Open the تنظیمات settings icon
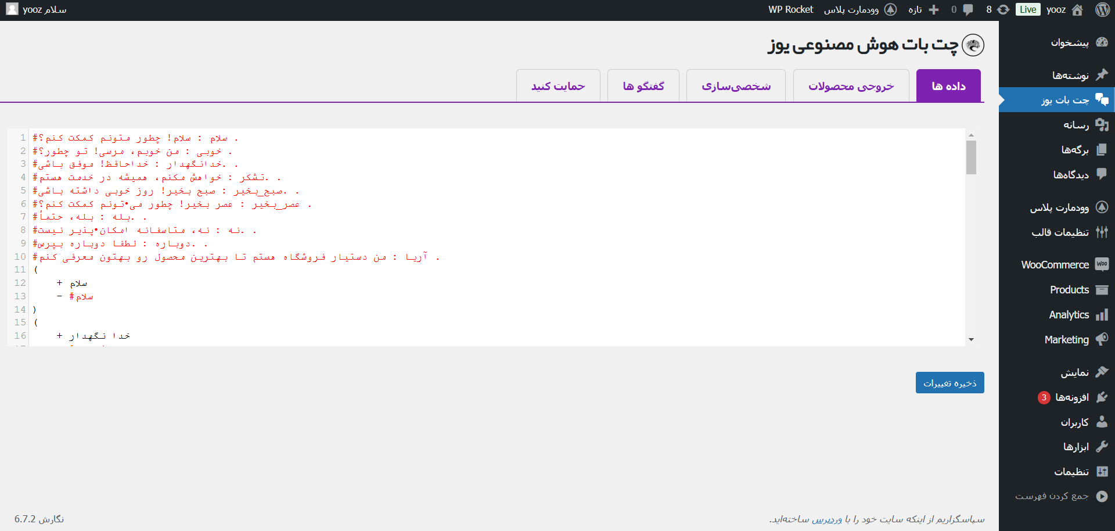 (1102, 471)
